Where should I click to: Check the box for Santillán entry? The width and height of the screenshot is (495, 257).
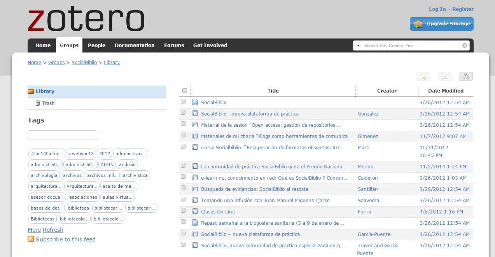(183, 188)
